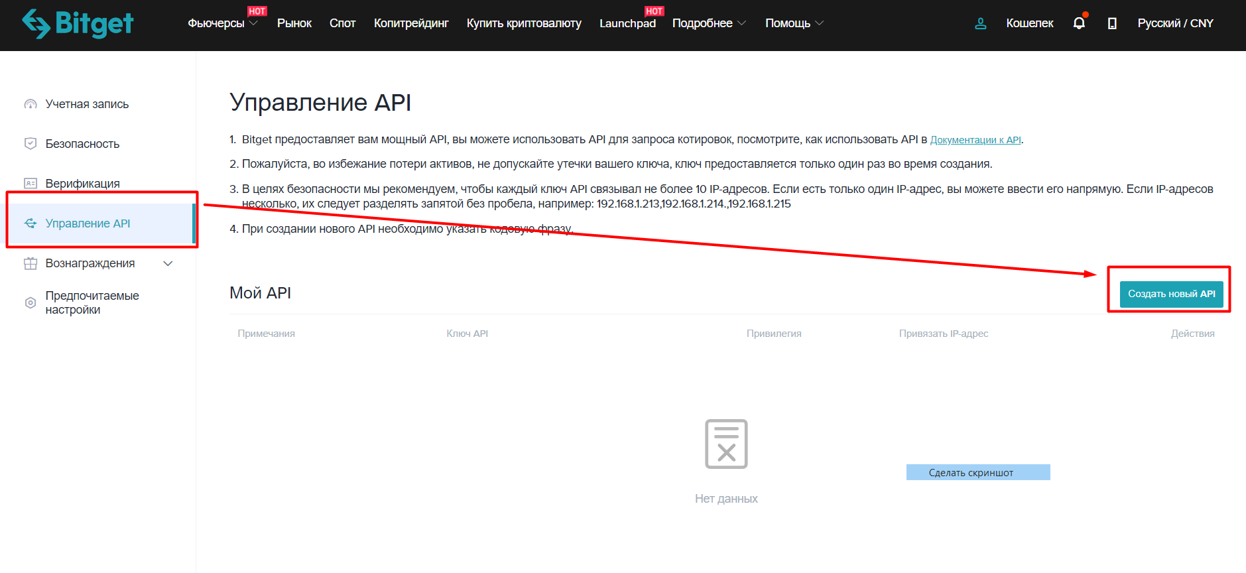Select Вознаграждения in sidebar
This screenshot has width=1246, height=573.
click(90, 263)
